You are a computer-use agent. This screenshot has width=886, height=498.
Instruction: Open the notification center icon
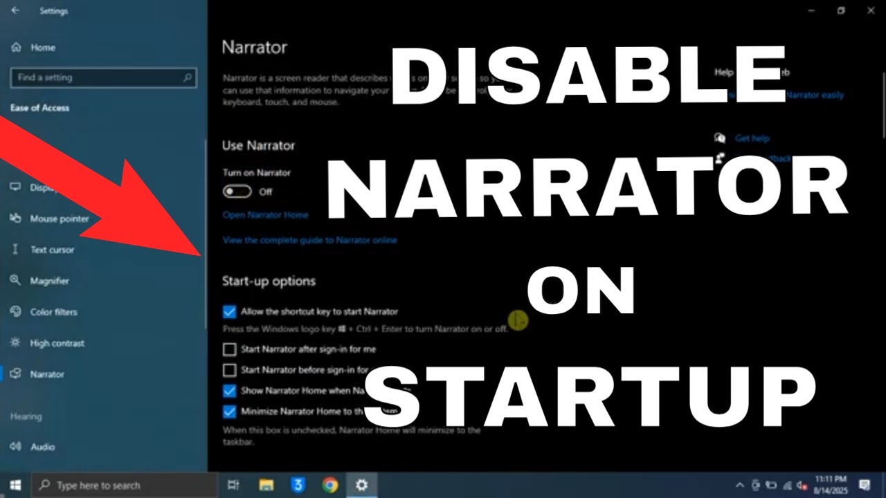click(865, 485)
